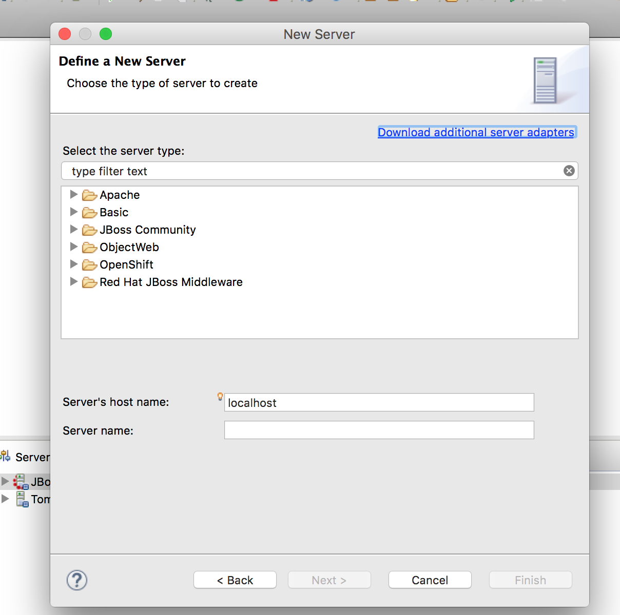
Task: Select Red Hat JBoss Middleware item
Action: (171, 282)
